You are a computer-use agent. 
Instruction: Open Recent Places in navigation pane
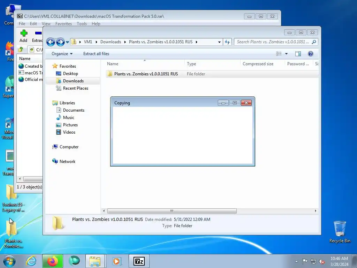pyautogui.click(x=75, y=88)
